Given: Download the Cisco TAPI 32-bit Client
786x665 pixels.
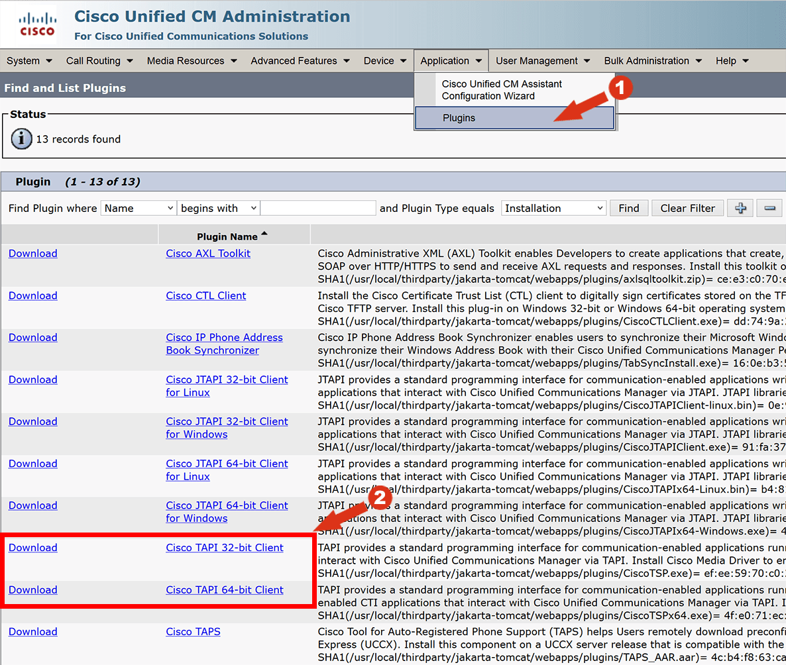Looking at the screenshot, I should [33, 547].
